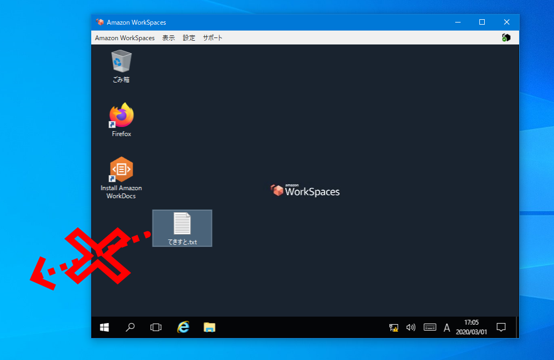Image resolution: width=554 pixels, height=360 pixels.
Task: Toggle the touch keyboard from the tray
Action: click(x=429, y=327)
